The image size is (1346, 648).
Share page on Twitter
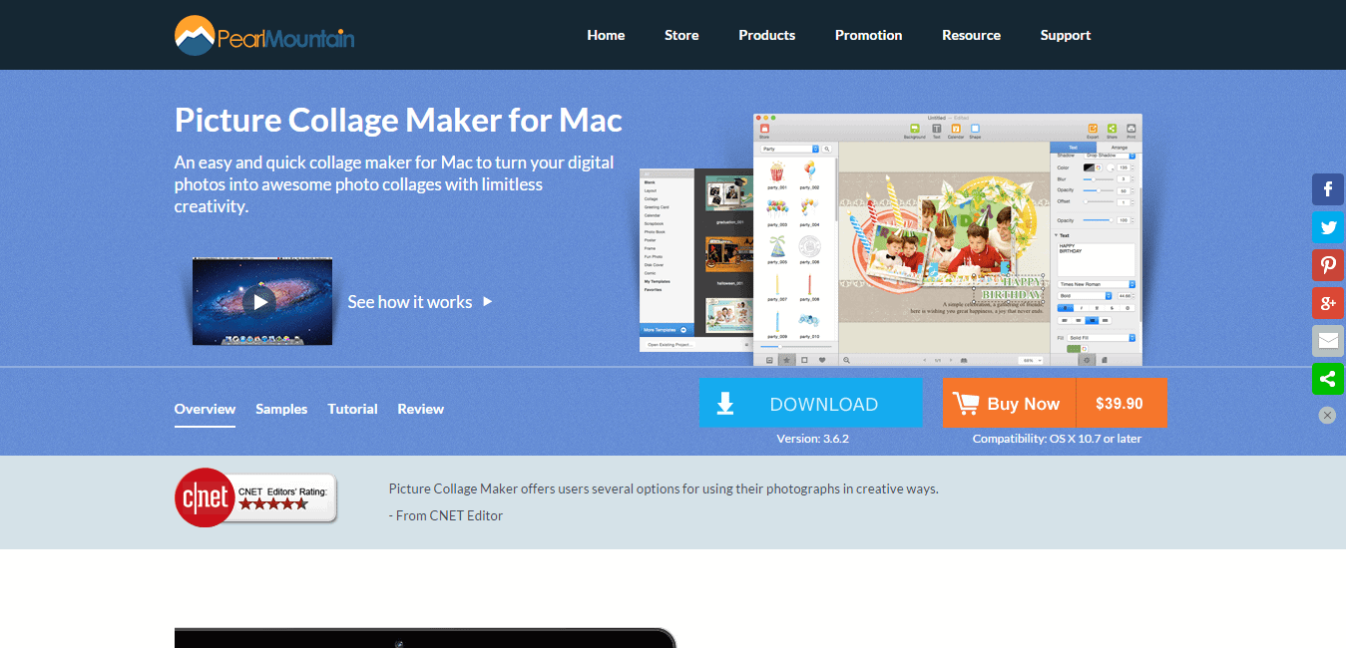1328,227
